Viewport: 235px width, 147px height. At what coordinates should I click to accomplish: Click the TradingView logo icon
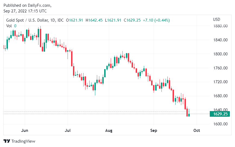coord(7,141)
